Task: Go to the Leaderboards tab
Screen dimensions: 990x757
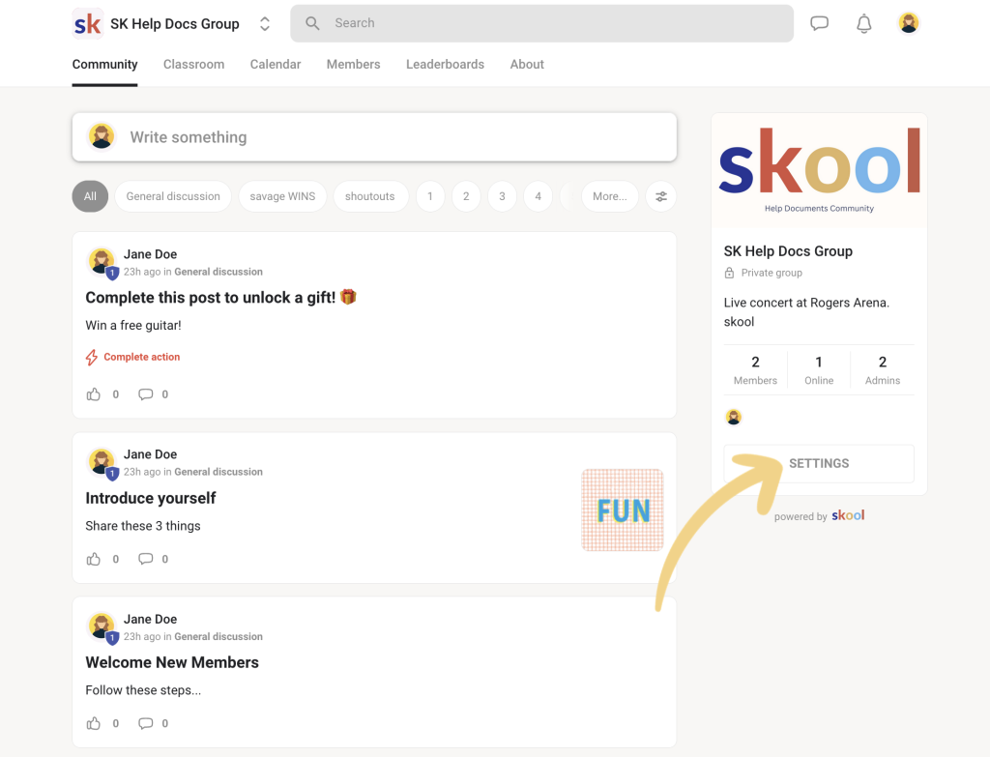Action: tap(445, 64)
